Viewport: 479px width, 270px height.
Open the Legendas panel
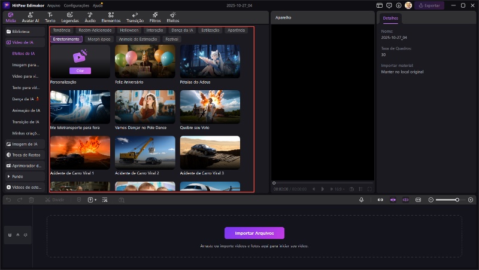pyautogui.click(x=70, y=17)
